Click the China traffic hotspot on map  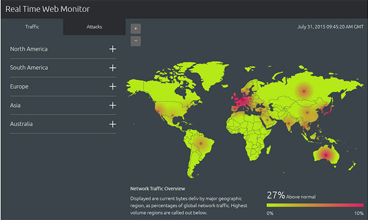coord(307,113)
